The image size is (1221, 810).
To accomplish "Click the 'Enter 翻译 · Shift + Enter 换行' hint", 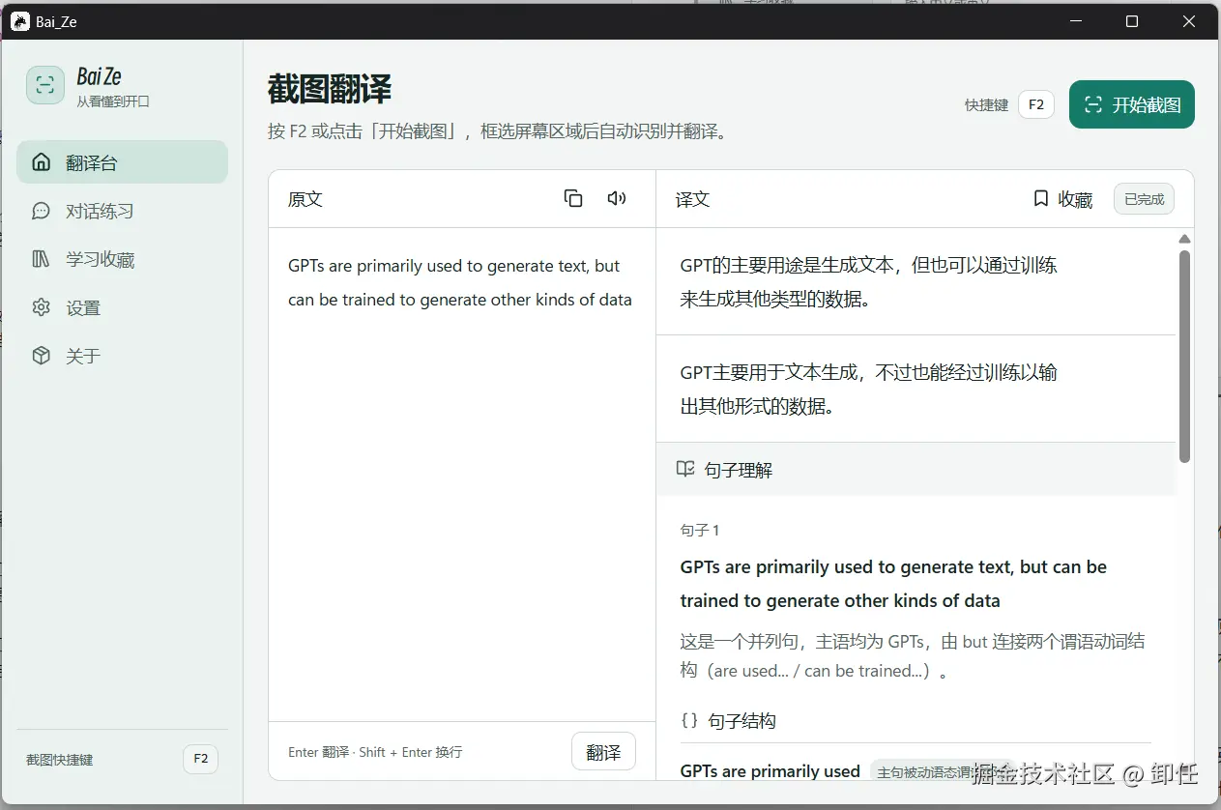I will click(375, 752).
